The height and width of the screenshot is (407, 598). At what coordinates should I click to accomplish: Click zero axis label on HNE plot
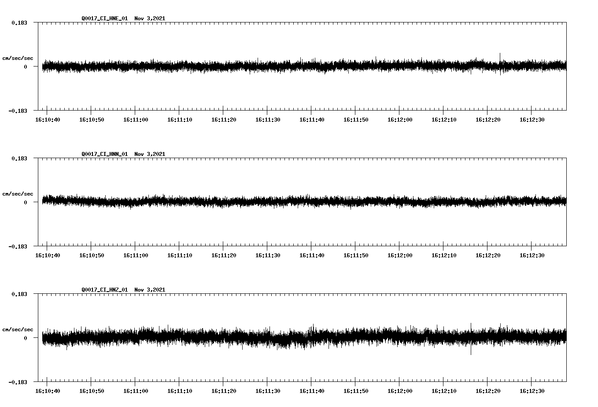(26, 67)
